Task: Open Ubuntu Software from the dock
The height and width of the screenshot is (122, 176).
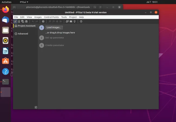Action: coord(5,61)
